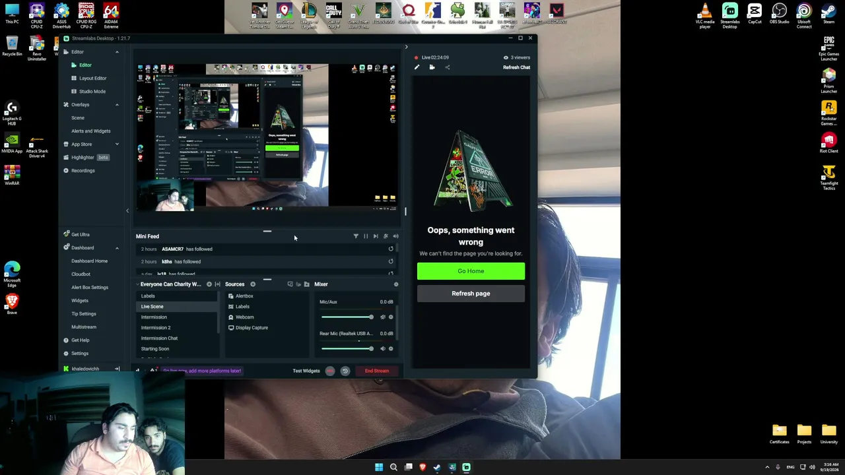Open Mixer advanced audio settings gear
Screen dimensions: 845x475
point(396,284)
